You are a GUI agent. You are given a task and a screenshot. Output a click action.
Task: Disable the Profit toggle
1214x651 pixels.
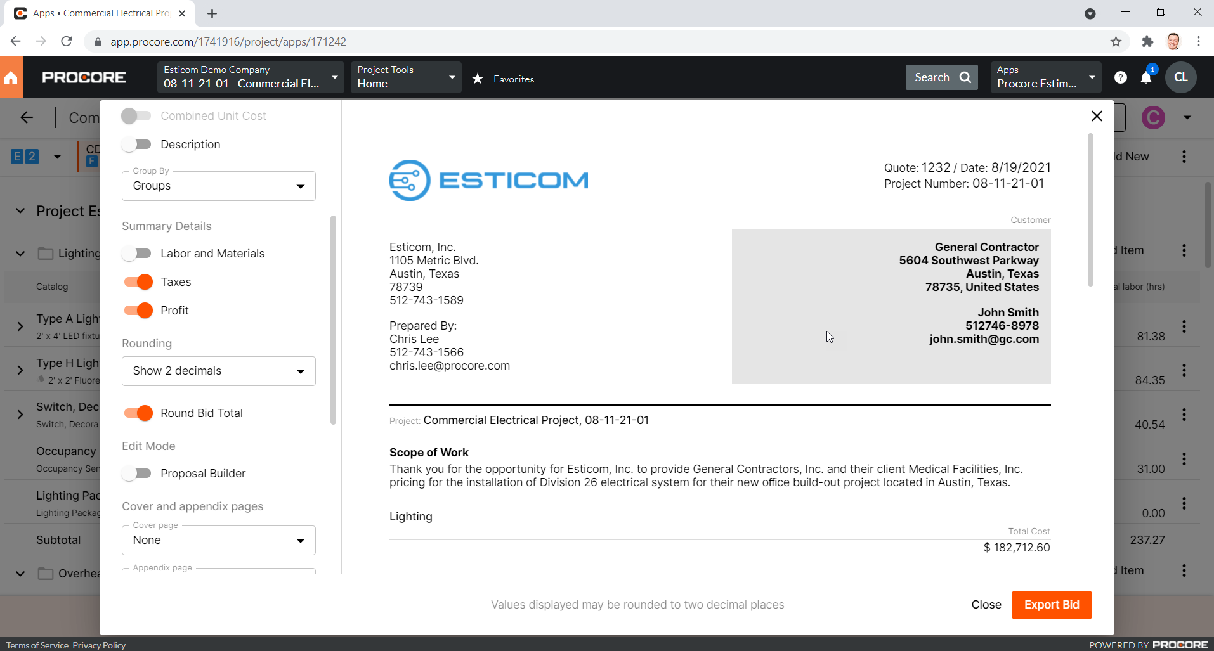click(138, 311)
